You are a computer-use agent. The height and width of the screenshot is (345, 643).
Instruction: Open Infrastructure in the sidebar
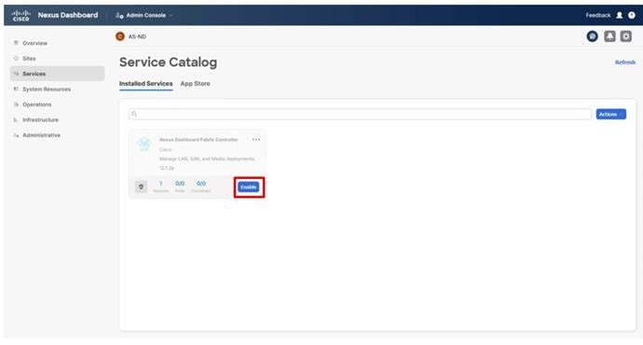[40, 119]
